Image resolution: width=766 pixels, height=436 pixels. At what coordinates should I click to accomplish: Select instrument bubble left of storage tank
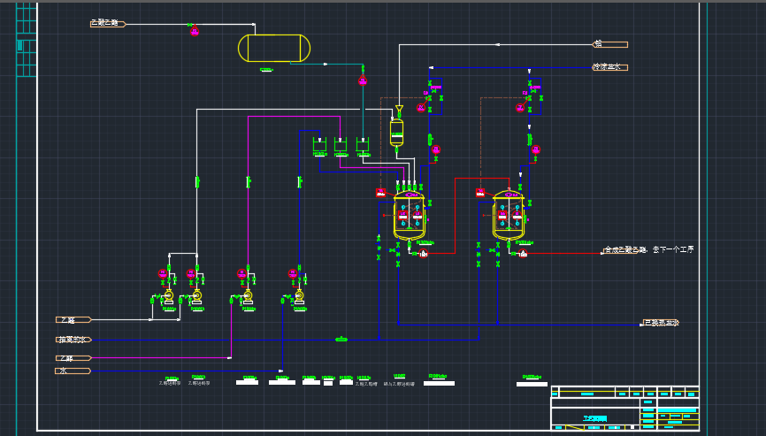point(194,32)
